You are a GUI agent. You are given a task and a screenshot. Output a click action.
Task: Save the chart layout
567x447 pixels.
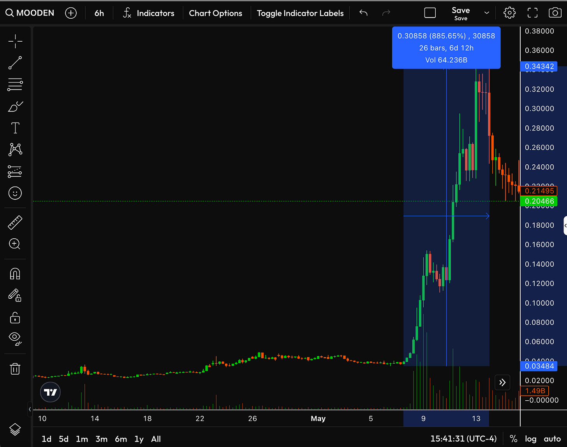click(x=461, y=13)
